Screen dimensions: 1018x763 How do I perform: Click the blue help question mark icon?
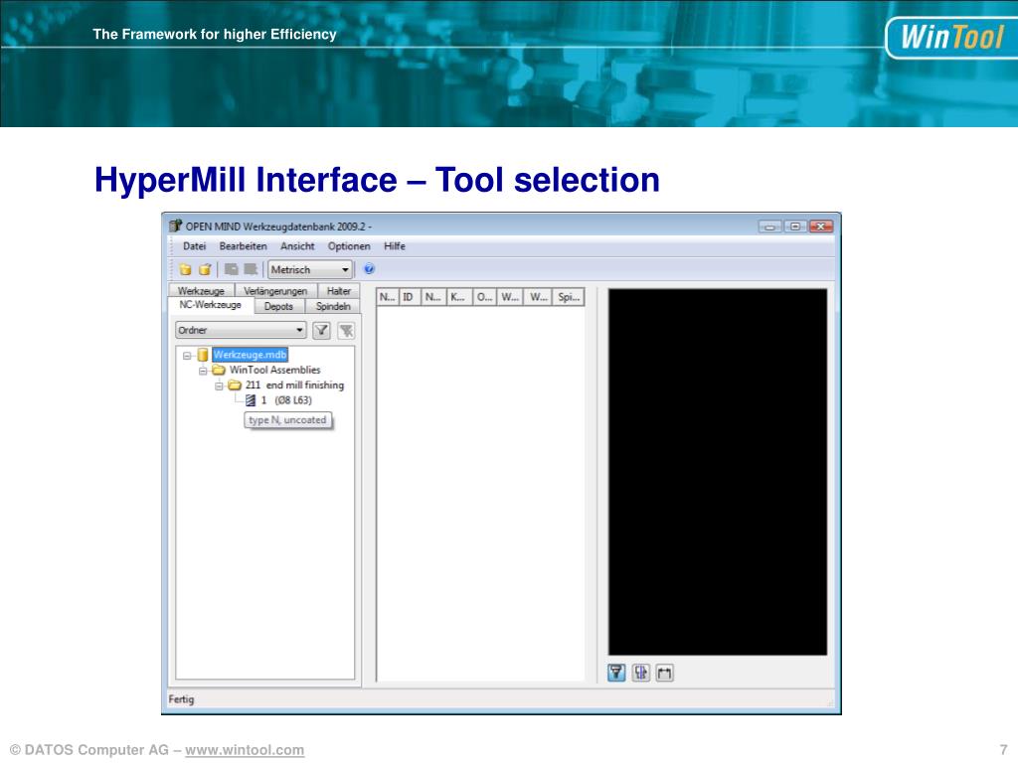coord(370,268)
